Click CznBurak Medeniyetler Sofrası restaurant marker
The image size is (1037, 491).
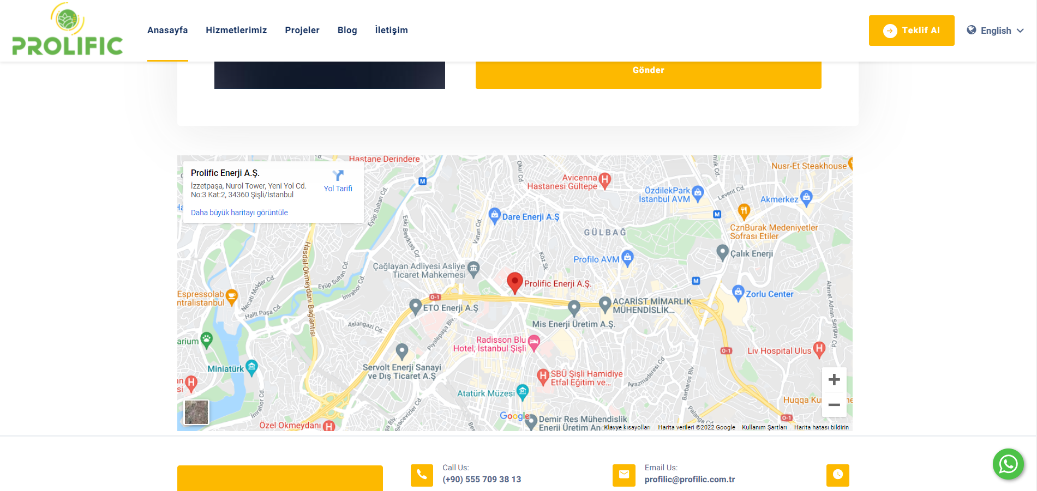tap(744, 211)
